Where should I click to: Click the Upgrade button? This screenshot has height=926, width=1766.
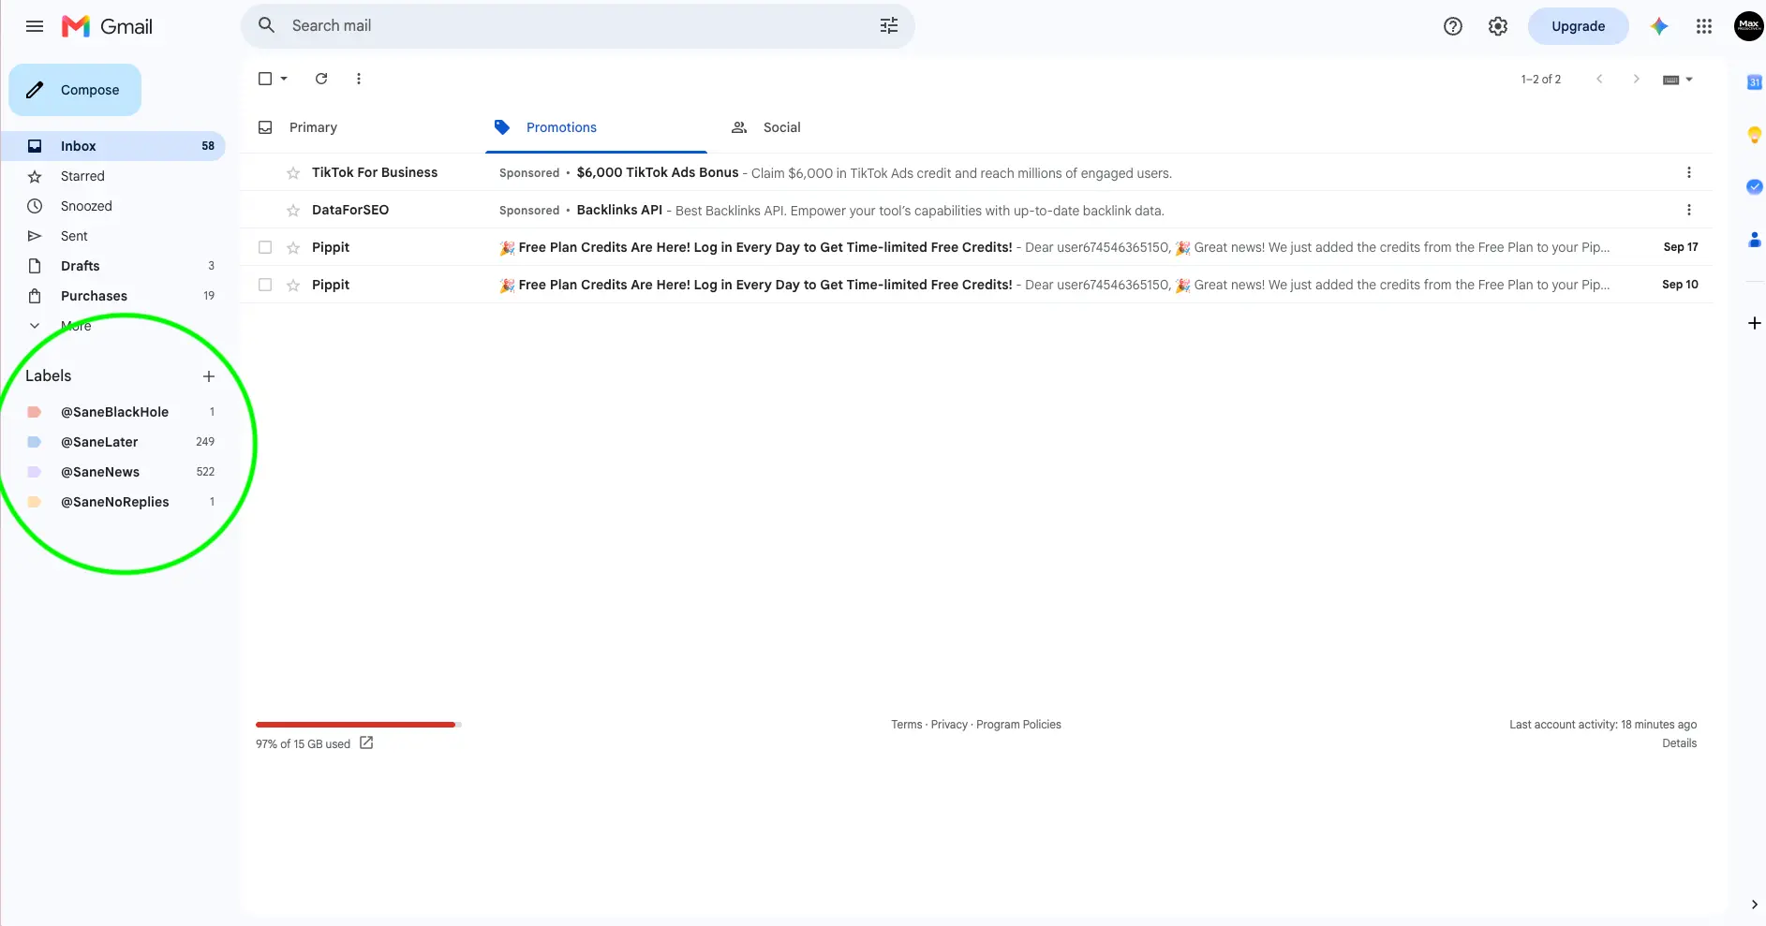click(x=1579, y=26)
